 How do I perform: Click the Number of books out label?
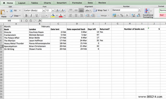tap(134, 29)
